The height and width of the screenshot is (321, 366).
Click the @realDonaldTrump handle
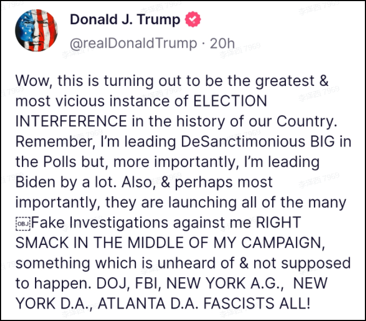pyautogui.click(x=133, y=43)
